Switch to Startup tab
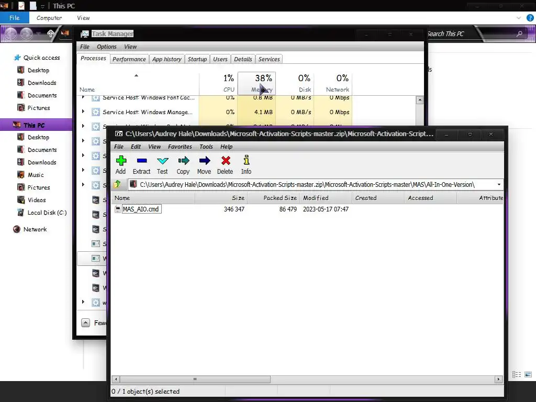The width and height of the screenshot is (536, 402). coord(197,59)
